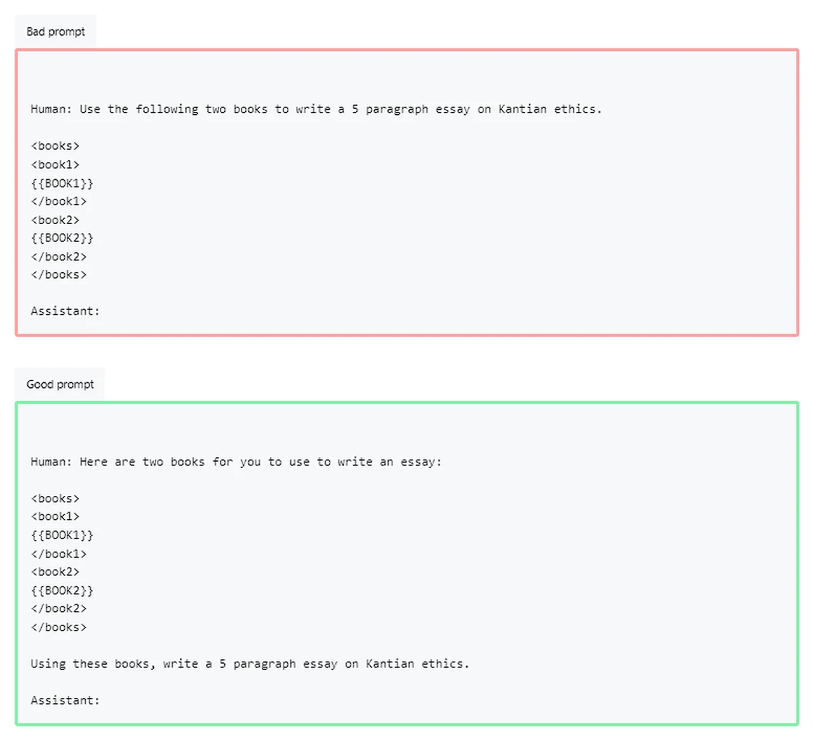Click the opening <books> tag in the green box
The image size is (813, 741).
point(55,498)
